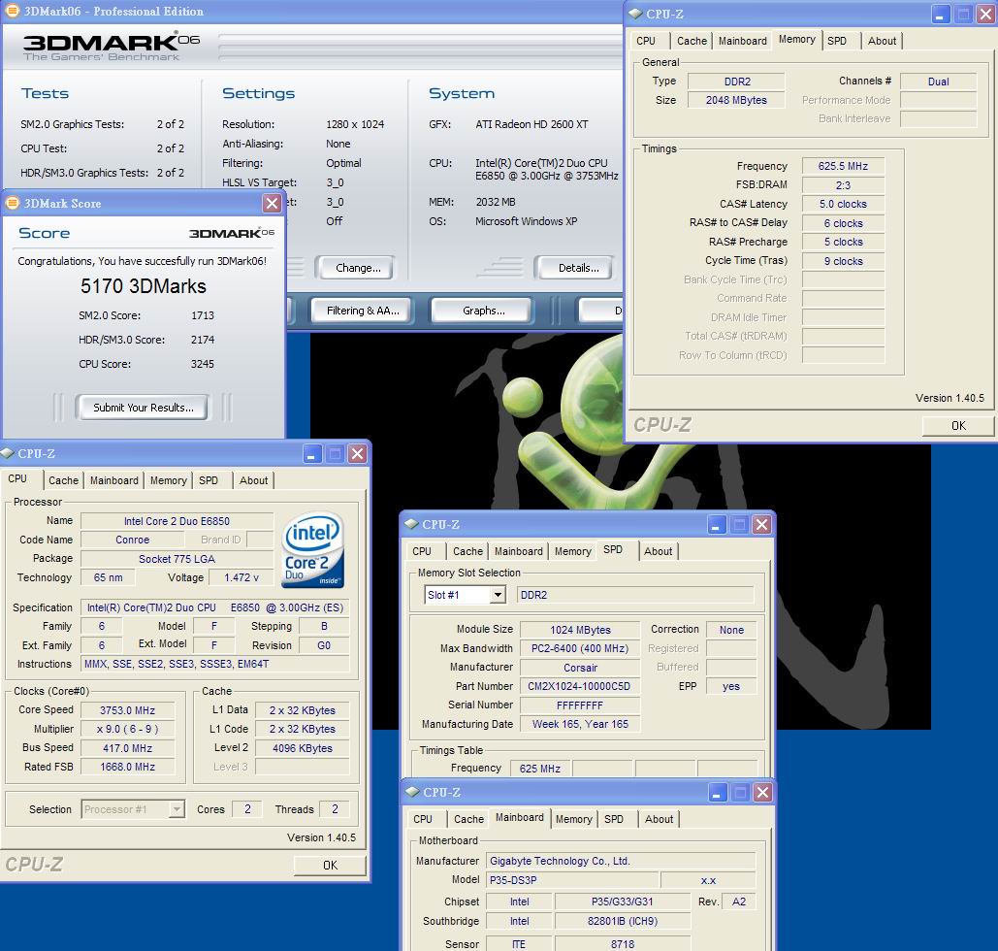The width and height of the screenshot is (998, 951).
Task: Close the 3DMark Score dialog
Action: click(x=272, y=203)
